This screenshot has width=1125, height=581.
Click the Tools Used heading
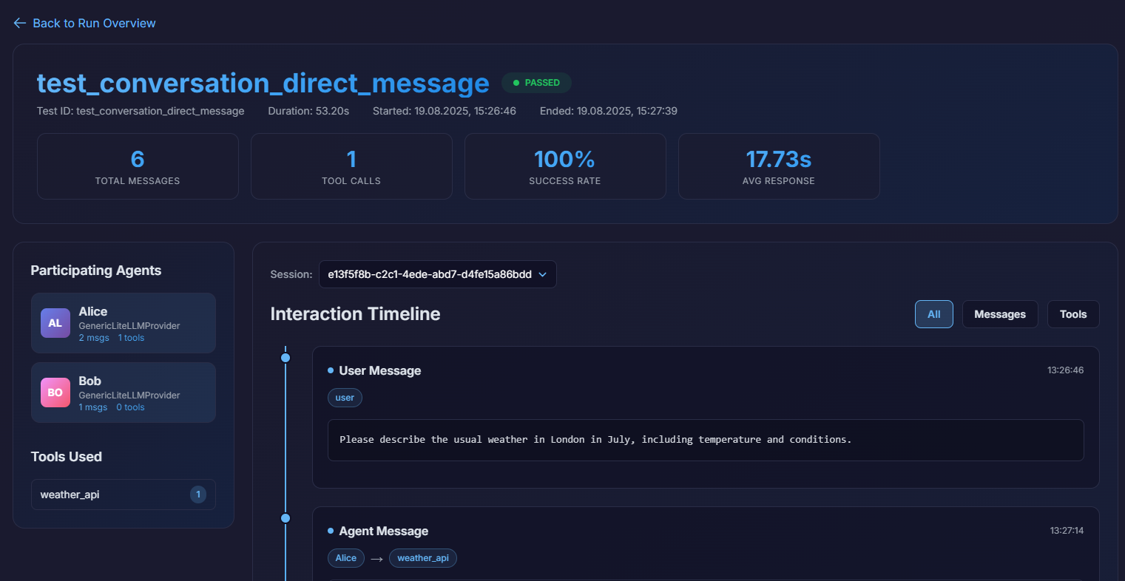(67, 457)
